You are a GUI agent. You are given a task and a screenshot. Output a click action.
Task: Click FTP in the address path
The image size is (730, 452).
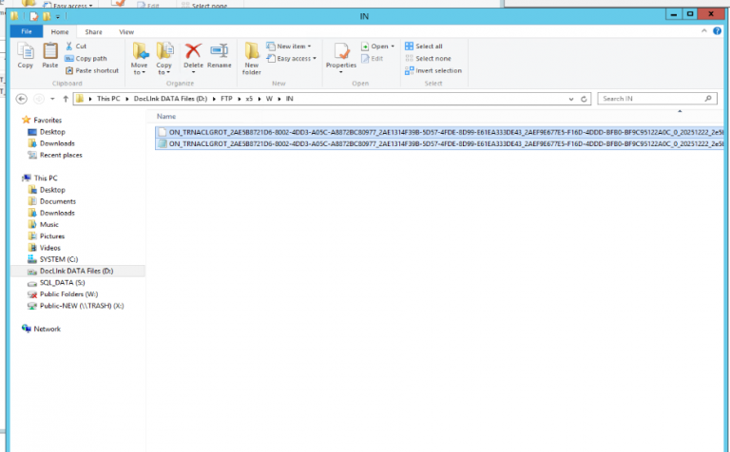point(226,99)
